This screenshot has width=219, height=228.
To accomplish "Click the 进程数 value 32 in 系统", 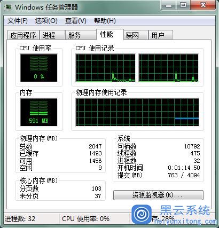I will [x=197, y=161].
